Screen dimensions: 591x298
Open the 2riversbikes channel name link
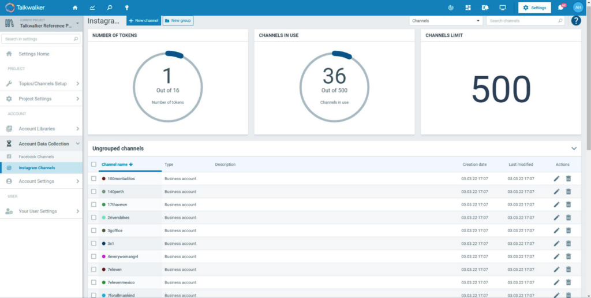pyautogui.click(x=118, y=218)
